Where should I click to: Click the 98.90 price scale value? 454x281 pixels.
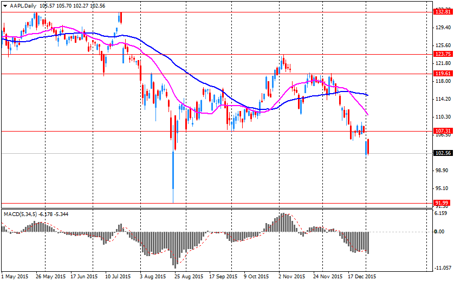point(442,171)
